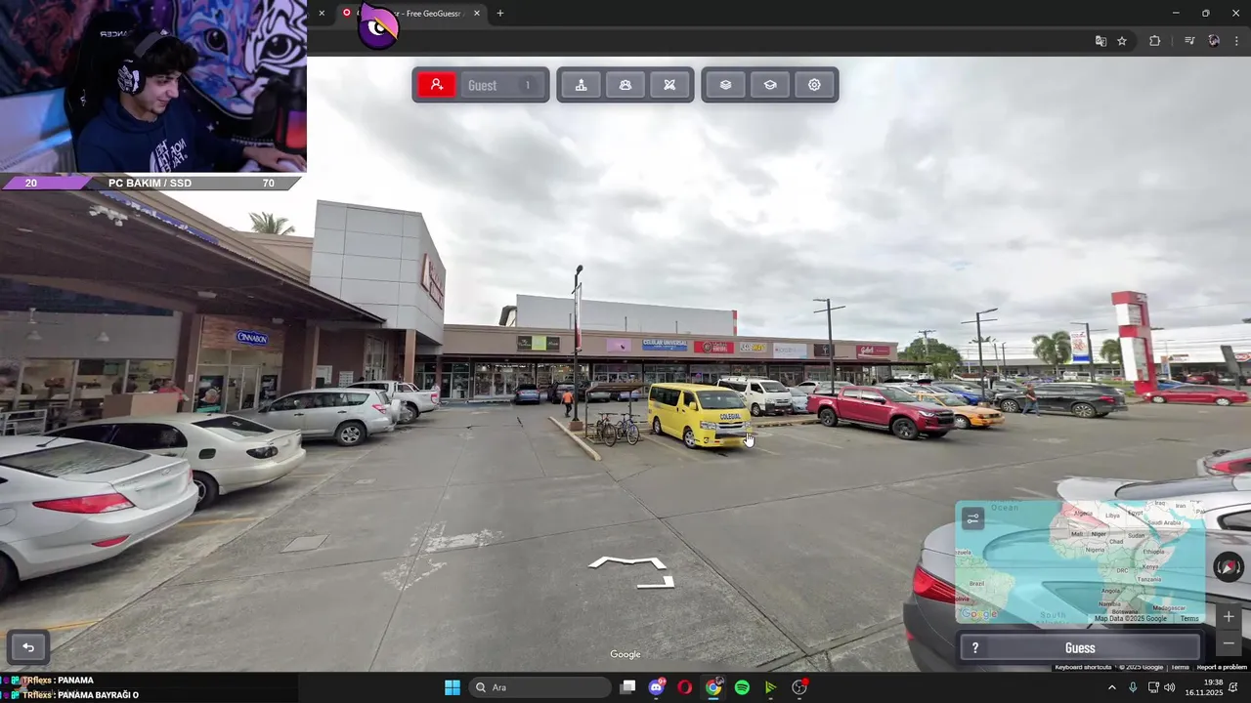Click the taskbar search box Ara
Screen dimensions: 1251x703
[x=540, y=687]
